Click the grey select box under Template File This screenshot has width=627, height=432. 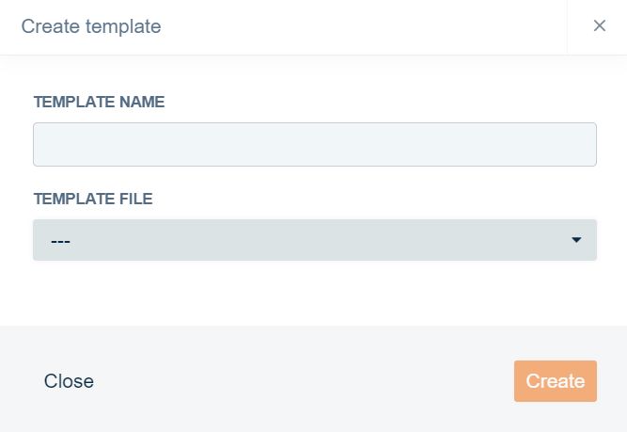pos(314,240)
